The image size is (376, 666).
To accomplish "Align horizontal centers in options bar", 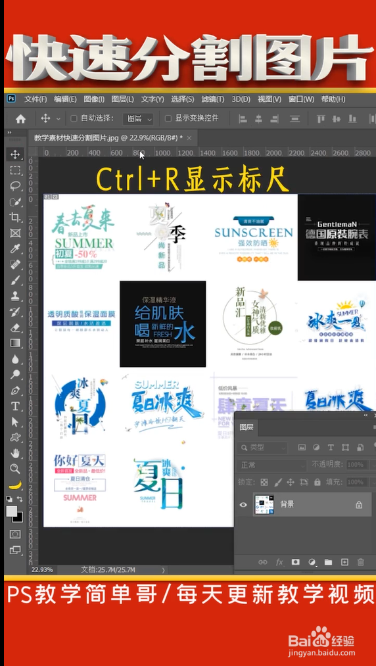I will [x=259, y=119].
